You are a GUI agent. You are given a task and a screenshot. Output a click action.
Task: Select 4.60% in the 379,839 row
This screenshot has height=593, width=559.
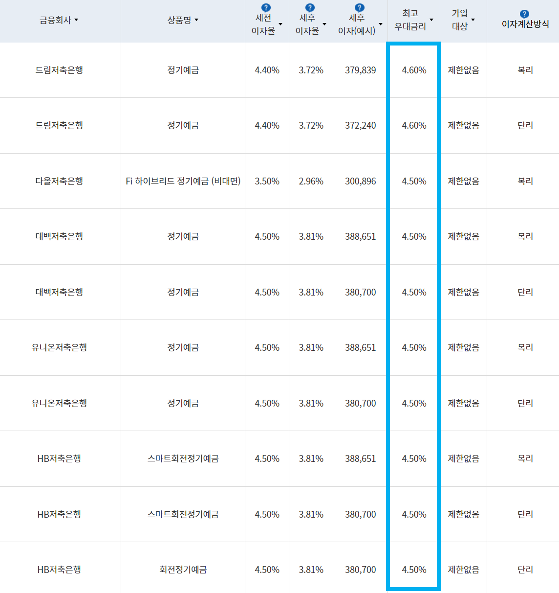coord(414,70)
